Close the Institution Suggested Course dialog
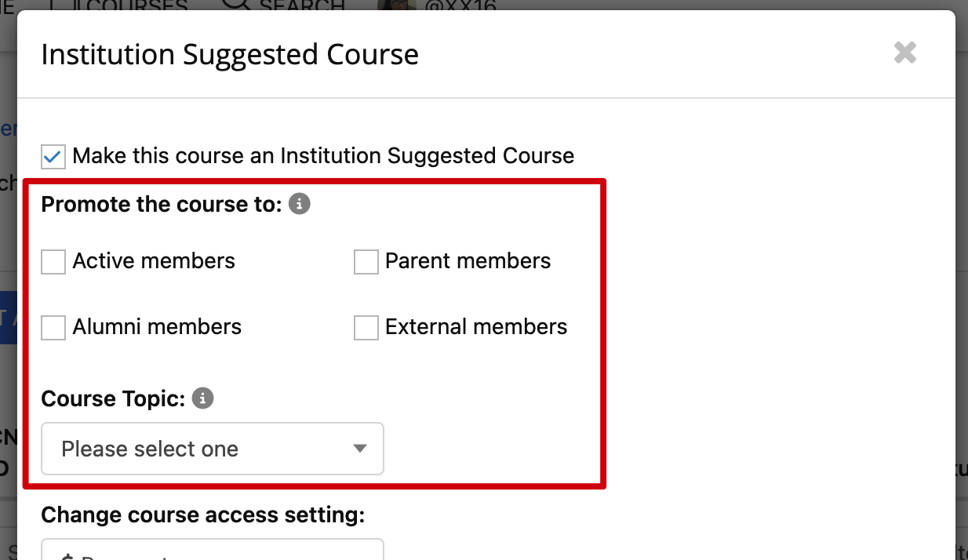This screenshot has height=560, width=968. pos(905,53)
